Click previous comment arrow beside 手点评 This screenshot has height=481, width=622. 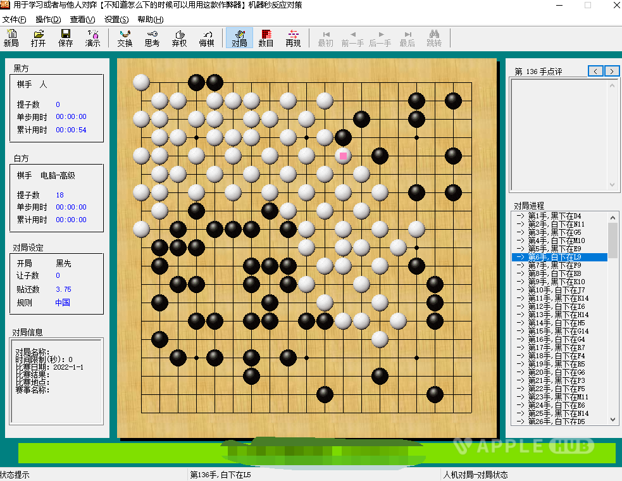coord(595,71)
